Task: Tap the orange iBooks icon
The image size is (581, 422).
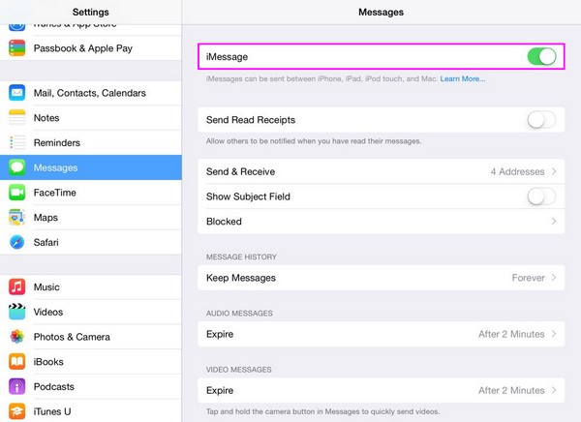Action: tap(17, 362)
